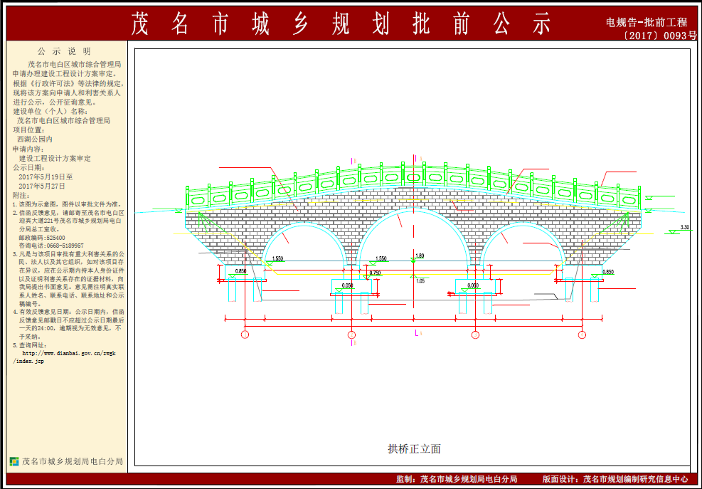Click the 3.30 elevation marker at right
Image resolution: width=702 pixels, height=489 pixels.
pyautogui.click(x=684, y=228)
